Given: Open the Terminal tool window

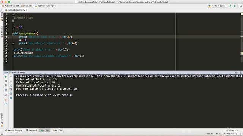Looking at the screenshot, I should tap(32, 130).
